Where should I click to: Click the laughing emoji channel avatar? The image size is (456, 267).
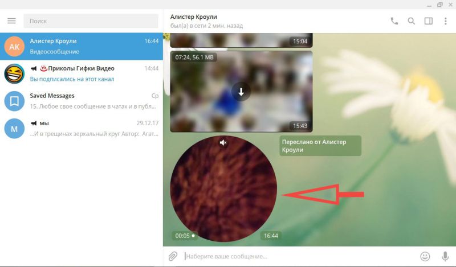tap(14, 74)
